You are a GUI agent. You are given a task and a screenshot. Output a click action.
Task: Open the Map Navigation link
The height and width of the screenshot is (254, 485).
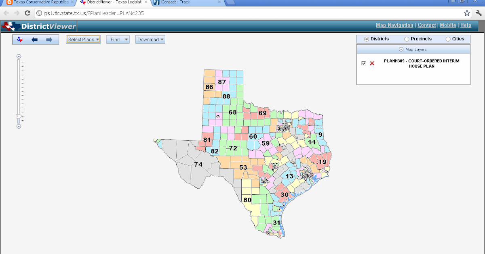(x=394, y=25)
